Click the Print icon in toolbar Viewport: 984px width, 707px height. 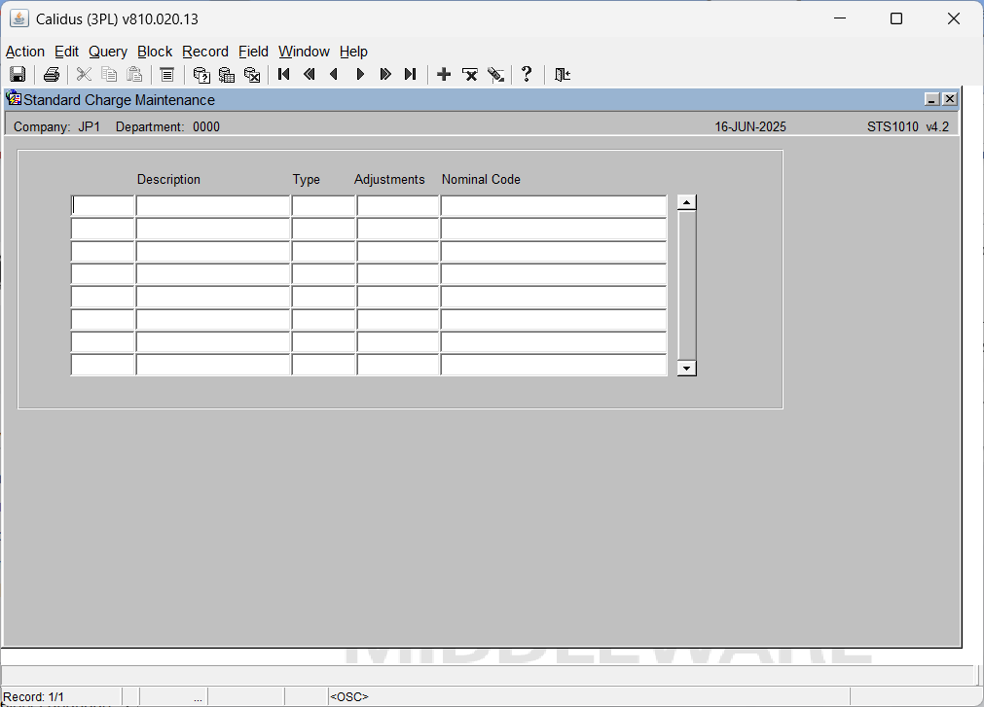(52, 75)
